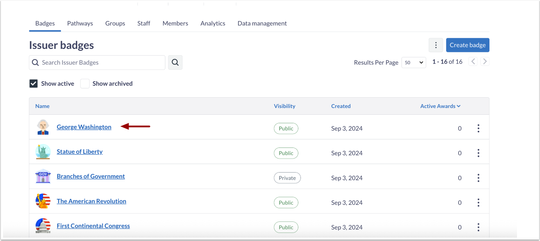Open George Washington row options menu
The image size is (540, 241).
click(x=479, y=128)
